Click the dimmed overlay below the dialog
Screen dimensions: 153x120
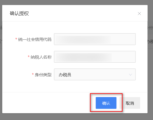coord(76,117)
